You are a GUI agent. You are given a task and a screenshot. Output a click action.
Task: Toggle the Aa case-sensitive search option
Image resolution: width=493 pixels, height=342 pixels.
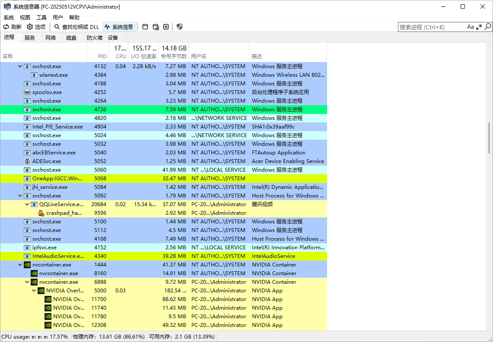point(471,27)
